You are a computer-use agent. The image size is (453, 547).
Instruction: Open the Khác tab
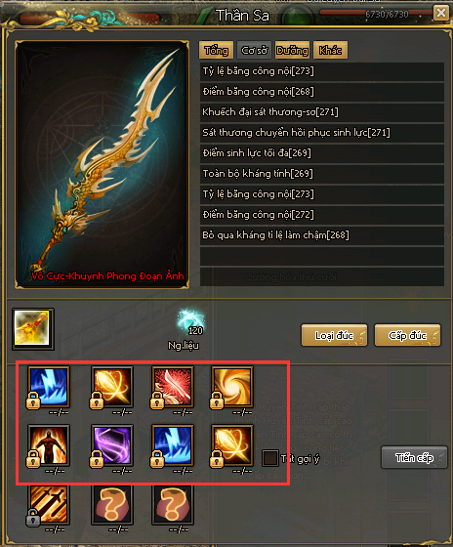tap(330, 50)
